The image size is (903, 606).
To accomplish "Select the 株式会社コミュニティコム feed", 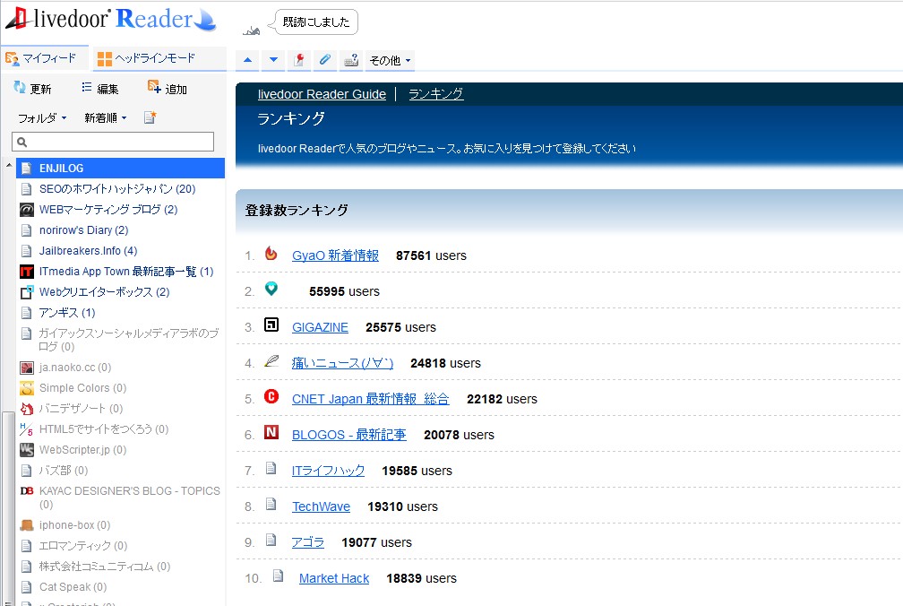I will point(105,567).
